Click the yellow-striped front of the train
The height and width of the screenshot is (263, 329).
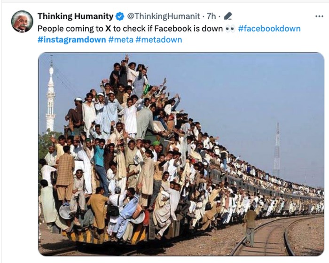click(106, 234)
